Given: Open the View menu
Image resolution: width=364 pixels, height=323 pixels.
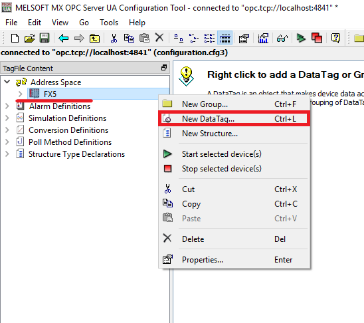Looking at the screenshot, I should pyautogui.click(x=60, y=23).
